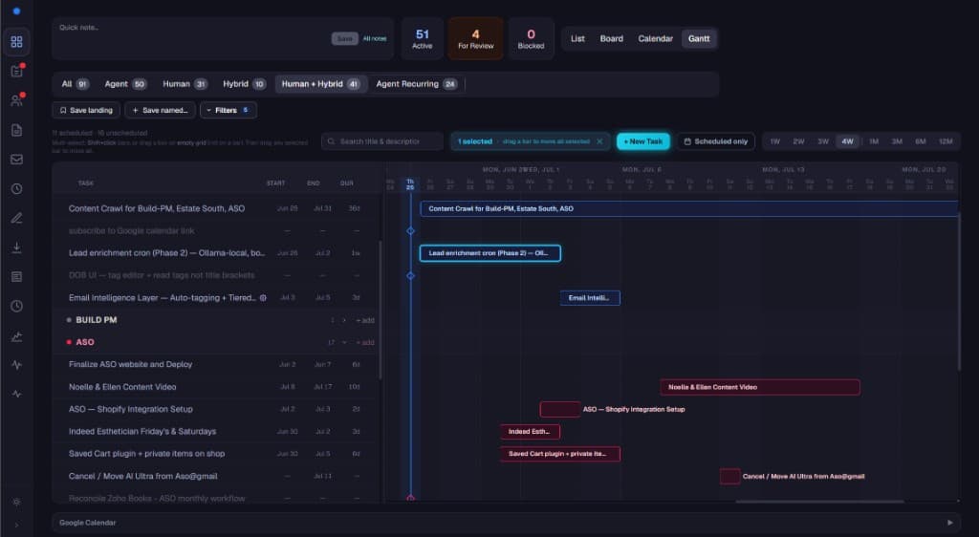
Task: Set timeline range to 12M
Action: [x=946, y=141]
